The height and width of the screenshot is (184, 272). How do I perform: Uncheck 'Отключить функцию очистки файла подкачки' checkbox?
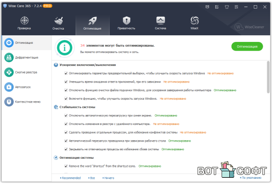pyautogui.click(x=66, y=90)
